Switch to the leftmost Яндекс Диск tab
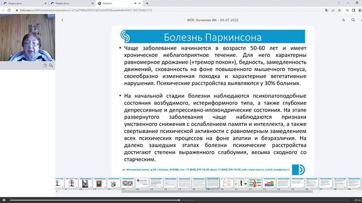 tap(25, 3)
